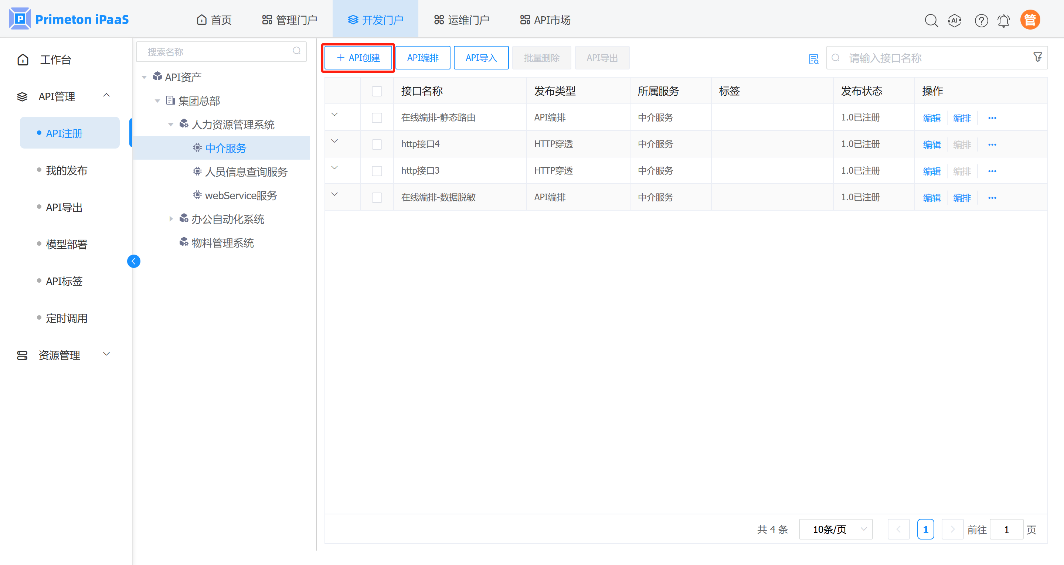Viewport: 1064px width, 565px height.
Task: Switch to 运维门户 tab
Action: [x=461, y=20]
